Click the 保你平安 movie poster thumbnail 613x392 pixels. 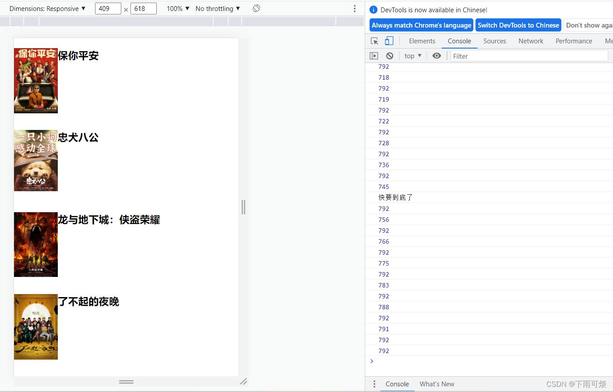tap(36, 80)
